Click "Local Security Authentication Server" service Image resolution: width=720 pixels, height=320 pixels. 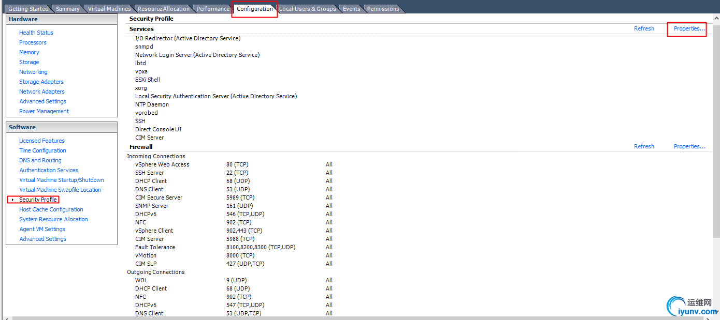click(216, 96)
